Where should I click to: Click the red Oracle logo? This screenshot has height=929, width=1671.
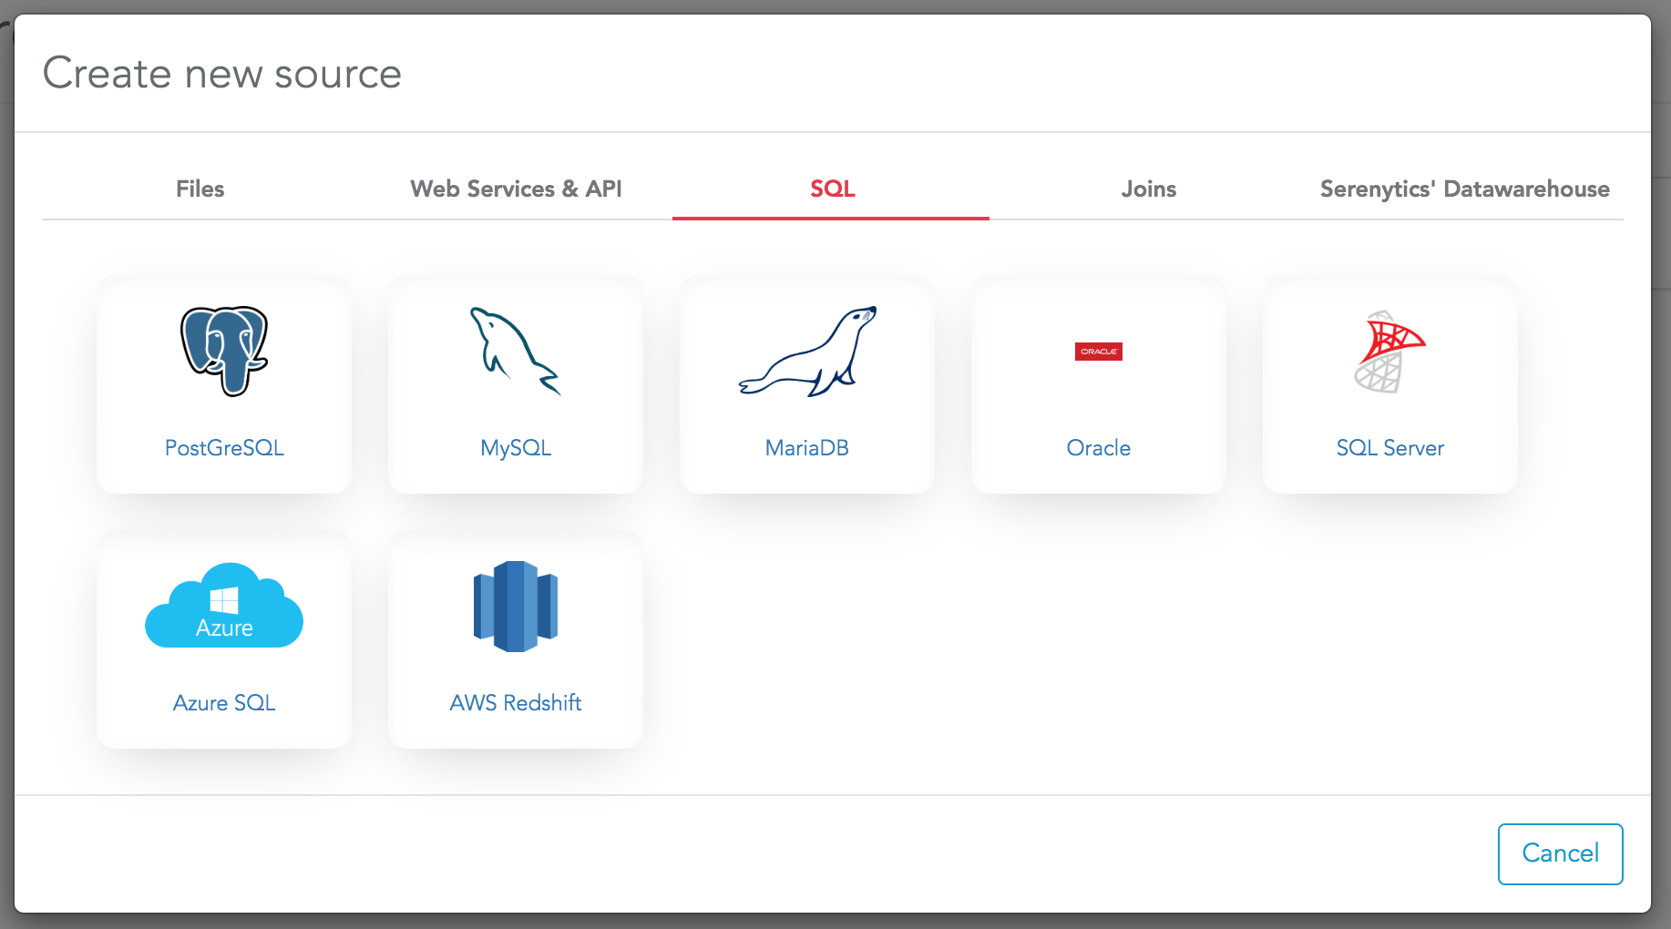pos(1099,352)
